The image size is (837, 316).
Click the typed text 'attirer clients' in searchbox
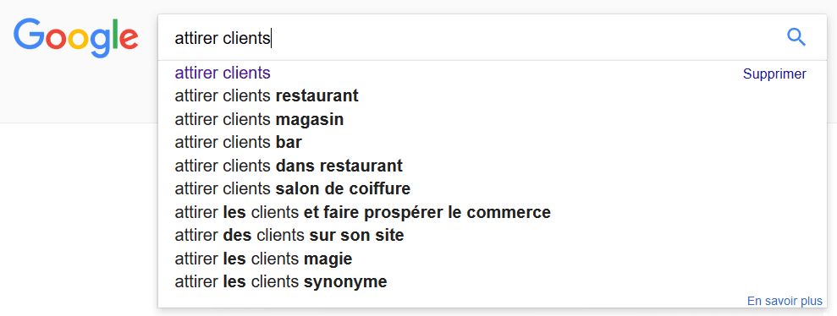[223, 38]
